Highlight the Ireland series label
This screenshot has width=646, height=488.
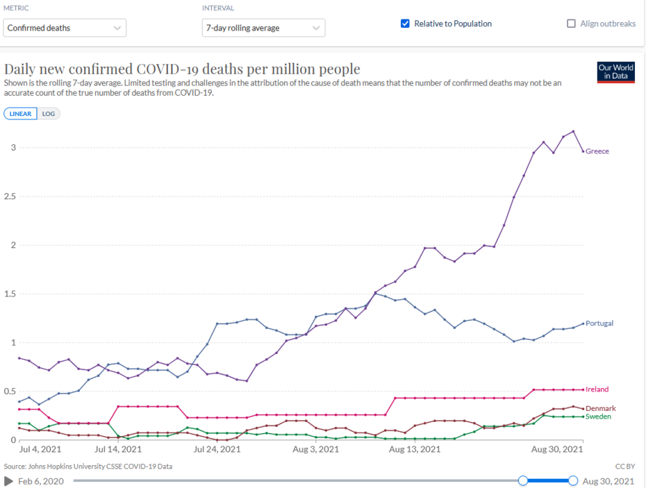597,389
